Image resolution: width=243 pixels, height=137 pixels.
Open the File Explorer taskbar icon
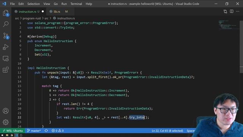[x=7, y=135]
